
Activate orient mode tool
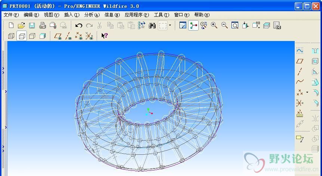click(204, 25)
